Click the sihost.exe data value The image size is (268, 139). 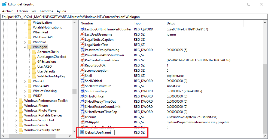[x=173, y=86]
